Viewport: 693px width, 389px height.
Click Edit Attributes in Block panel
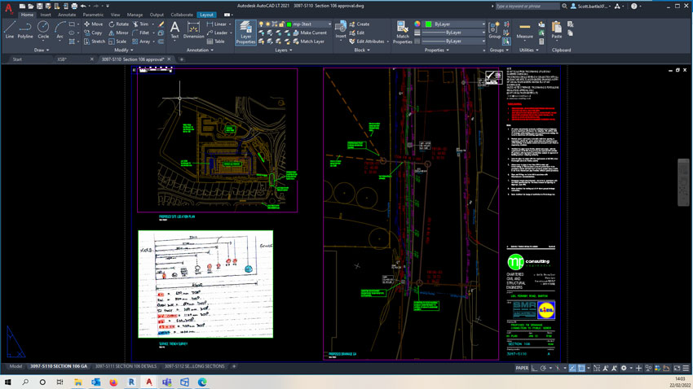(x=370, y=42)
